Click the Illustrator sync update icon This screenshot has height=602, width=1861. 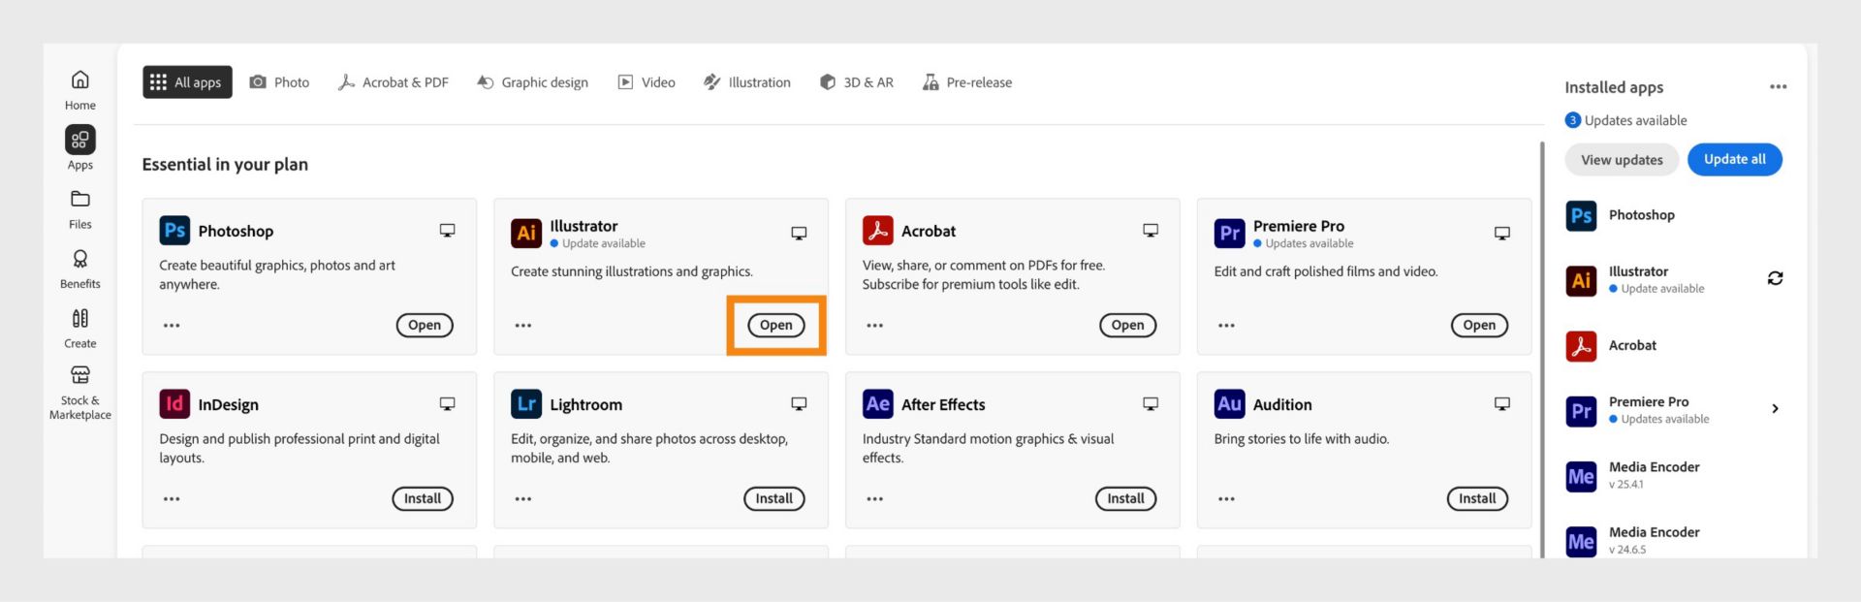coord(1775,279)
